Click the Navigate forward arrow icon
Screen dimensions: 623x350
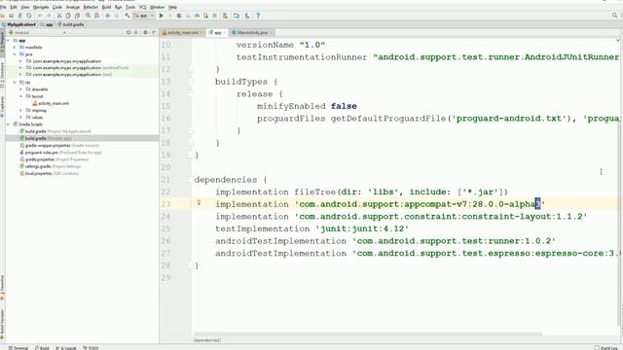point(117,16)
